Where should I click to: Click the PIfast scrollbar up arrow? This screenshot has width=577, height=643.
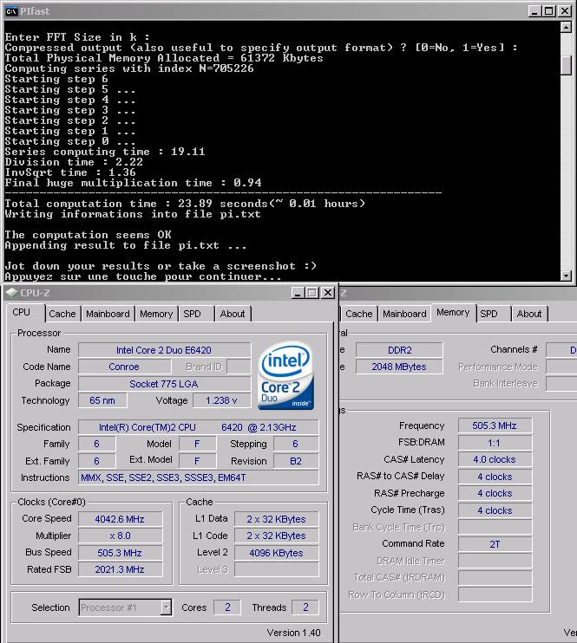566,27
